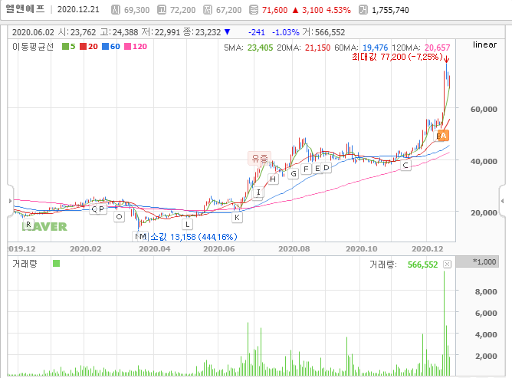Open the D event marker

pos(327,168)
